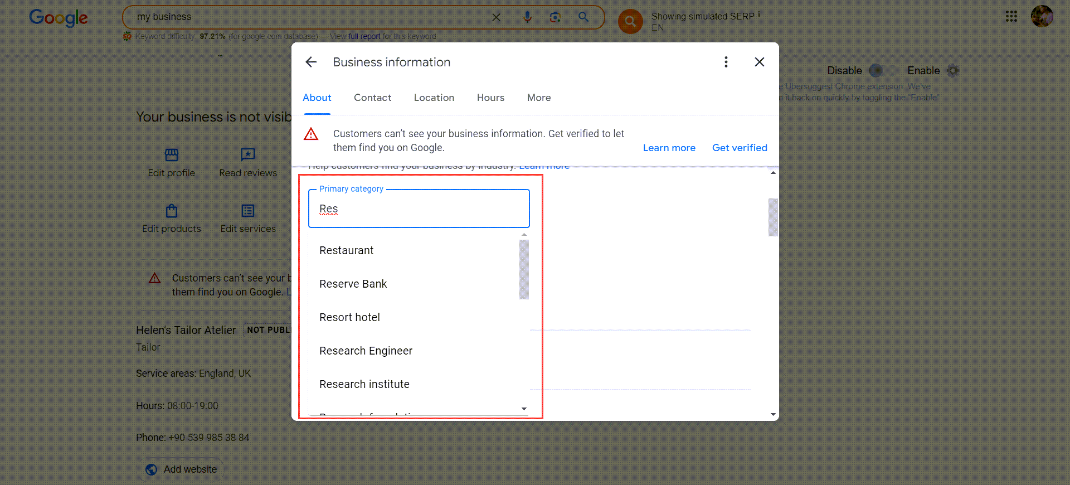Click Helen's Tailor Atelier business name
1070x485 pixels.
[186, 330]
